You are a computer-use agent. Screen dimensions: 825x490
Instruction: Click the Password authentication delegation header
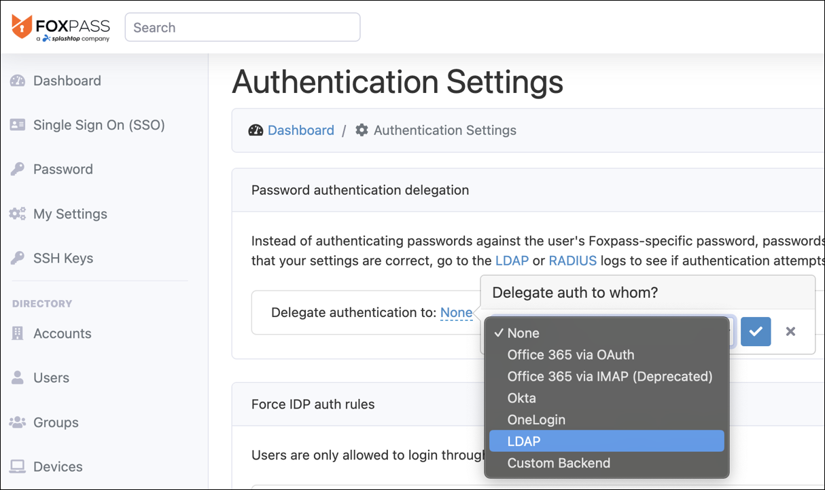360,190
